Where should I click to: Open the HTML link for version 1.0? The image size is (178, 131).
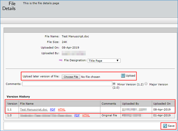coord(86,115)
